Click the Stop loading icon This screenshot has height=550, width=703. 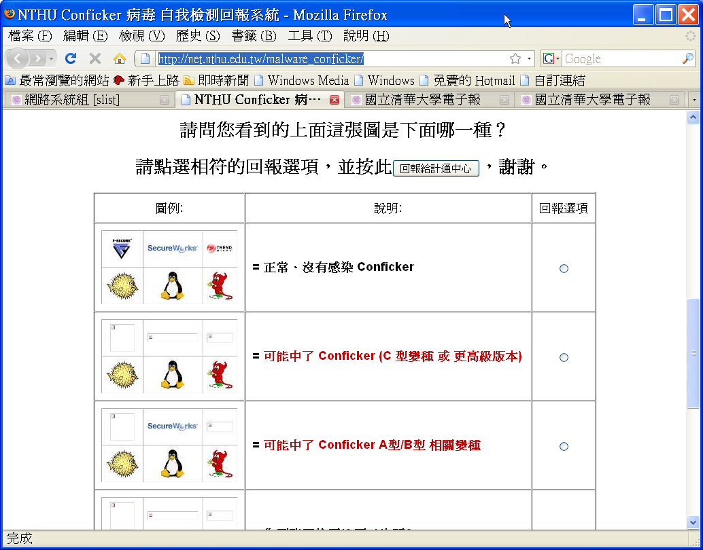click(95, 58)
